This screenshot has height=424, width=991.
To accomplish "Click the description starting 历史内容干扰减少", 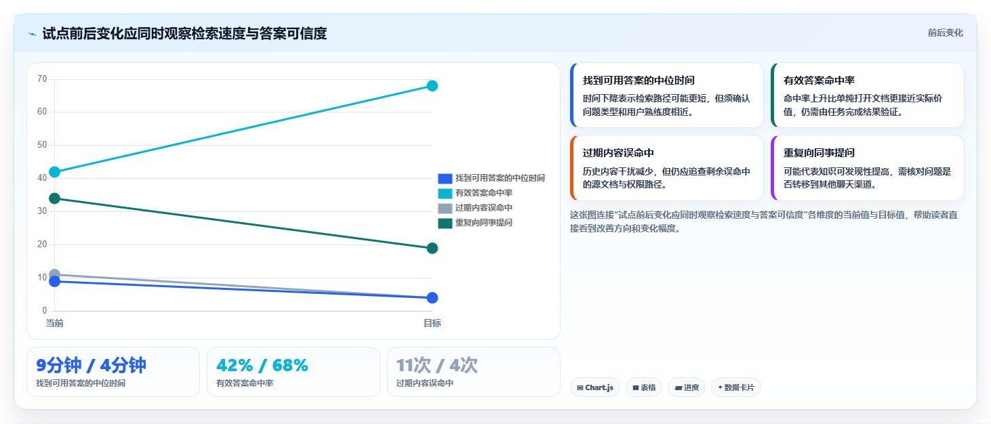I will click(x=667, y=177).
